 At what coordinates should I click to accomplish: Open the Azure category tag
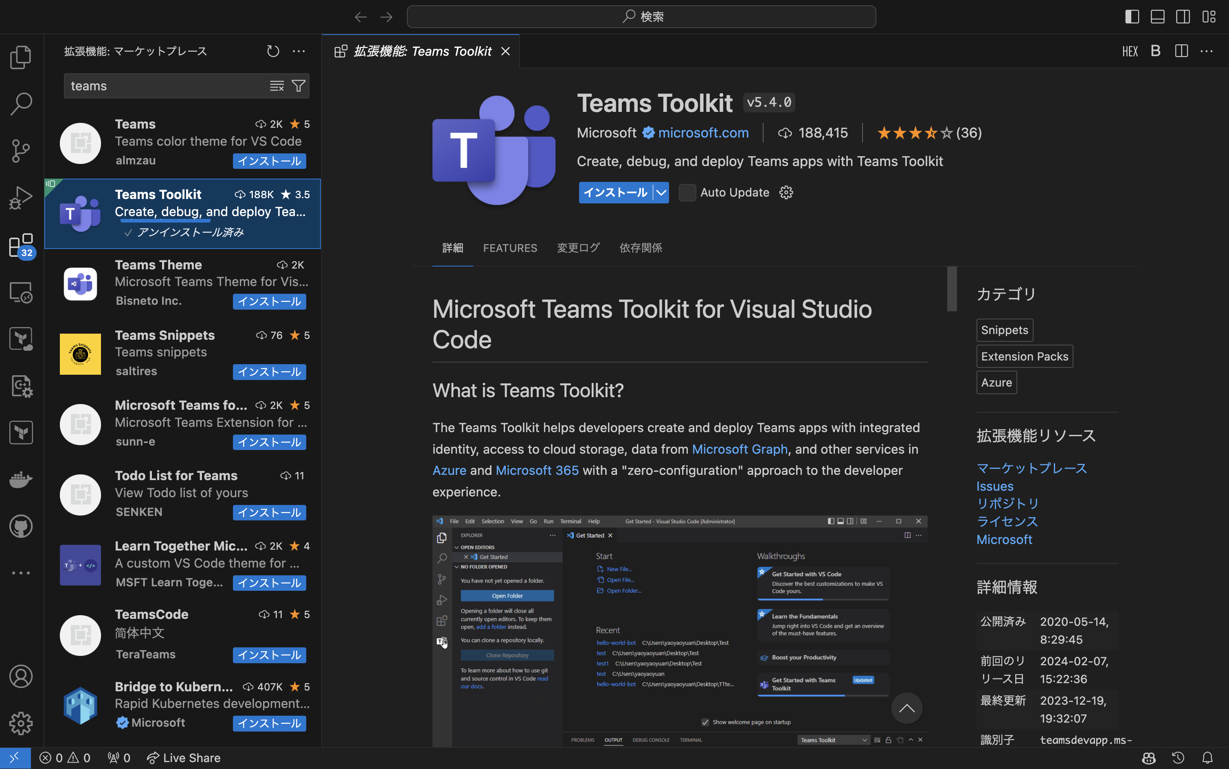(996, 382)
